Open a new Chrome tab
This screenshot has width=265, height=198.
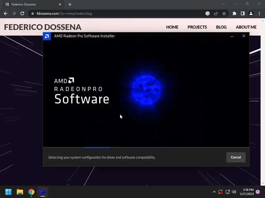click(70, 4)
